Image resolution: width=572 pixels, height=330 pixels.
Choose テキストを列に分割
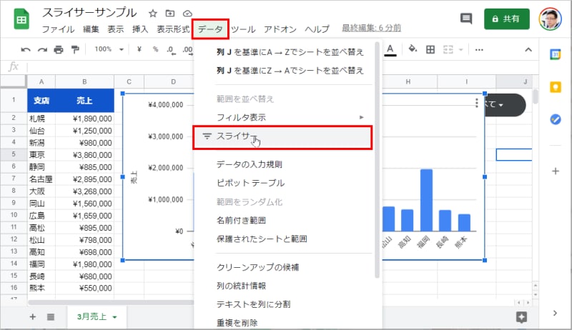coord(288,304)
